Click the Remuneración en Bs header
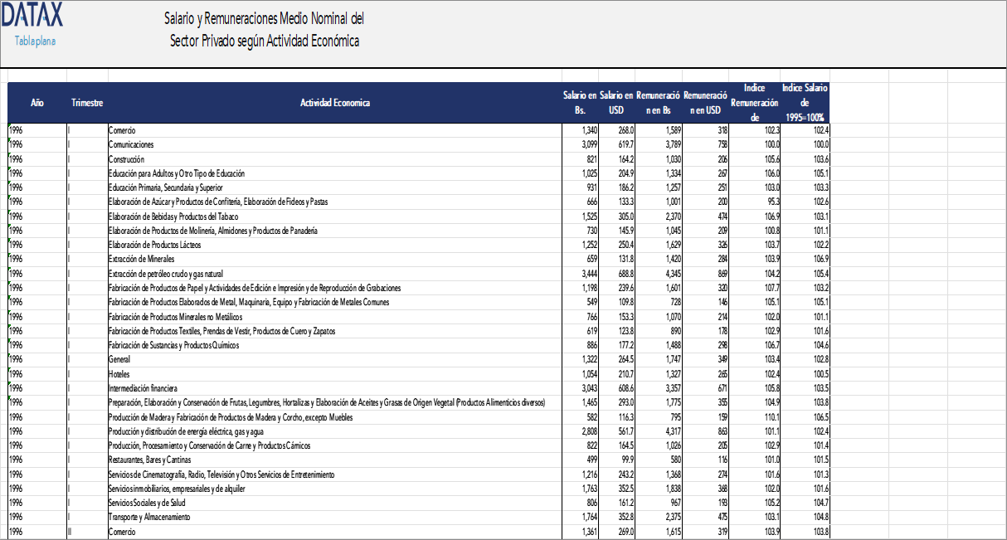This screenshot has width=1007, height=540. click(655, 102)
